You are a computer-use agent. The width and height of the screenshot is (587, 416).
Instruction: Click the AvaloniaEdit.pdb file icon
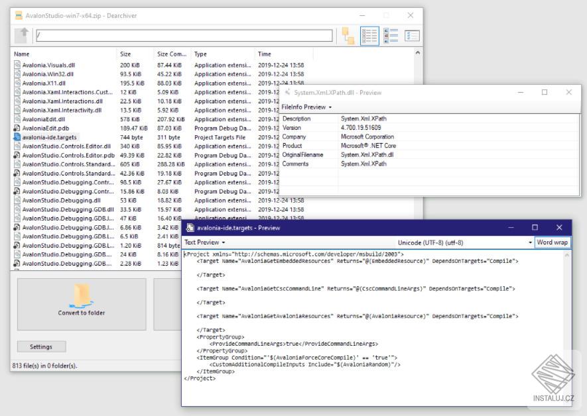click(x=17, y=129)
